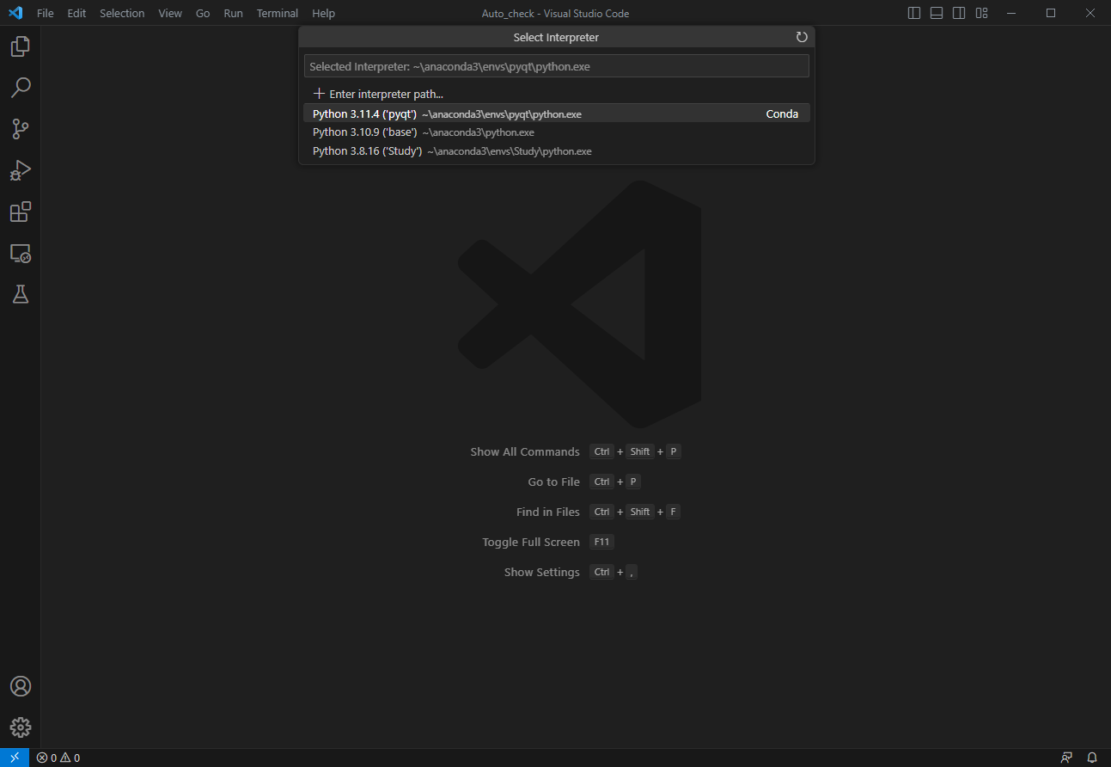
Task: Choose Enter interpreter path option
Action: (x=557, y=94)
